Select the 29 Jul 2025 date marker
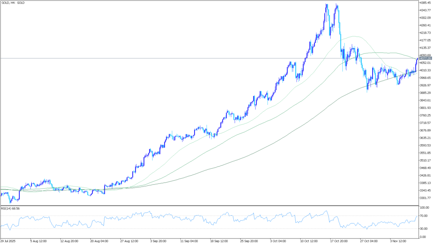Image resolution: width=435 pixels, height=244 pixels. point(9,240)
